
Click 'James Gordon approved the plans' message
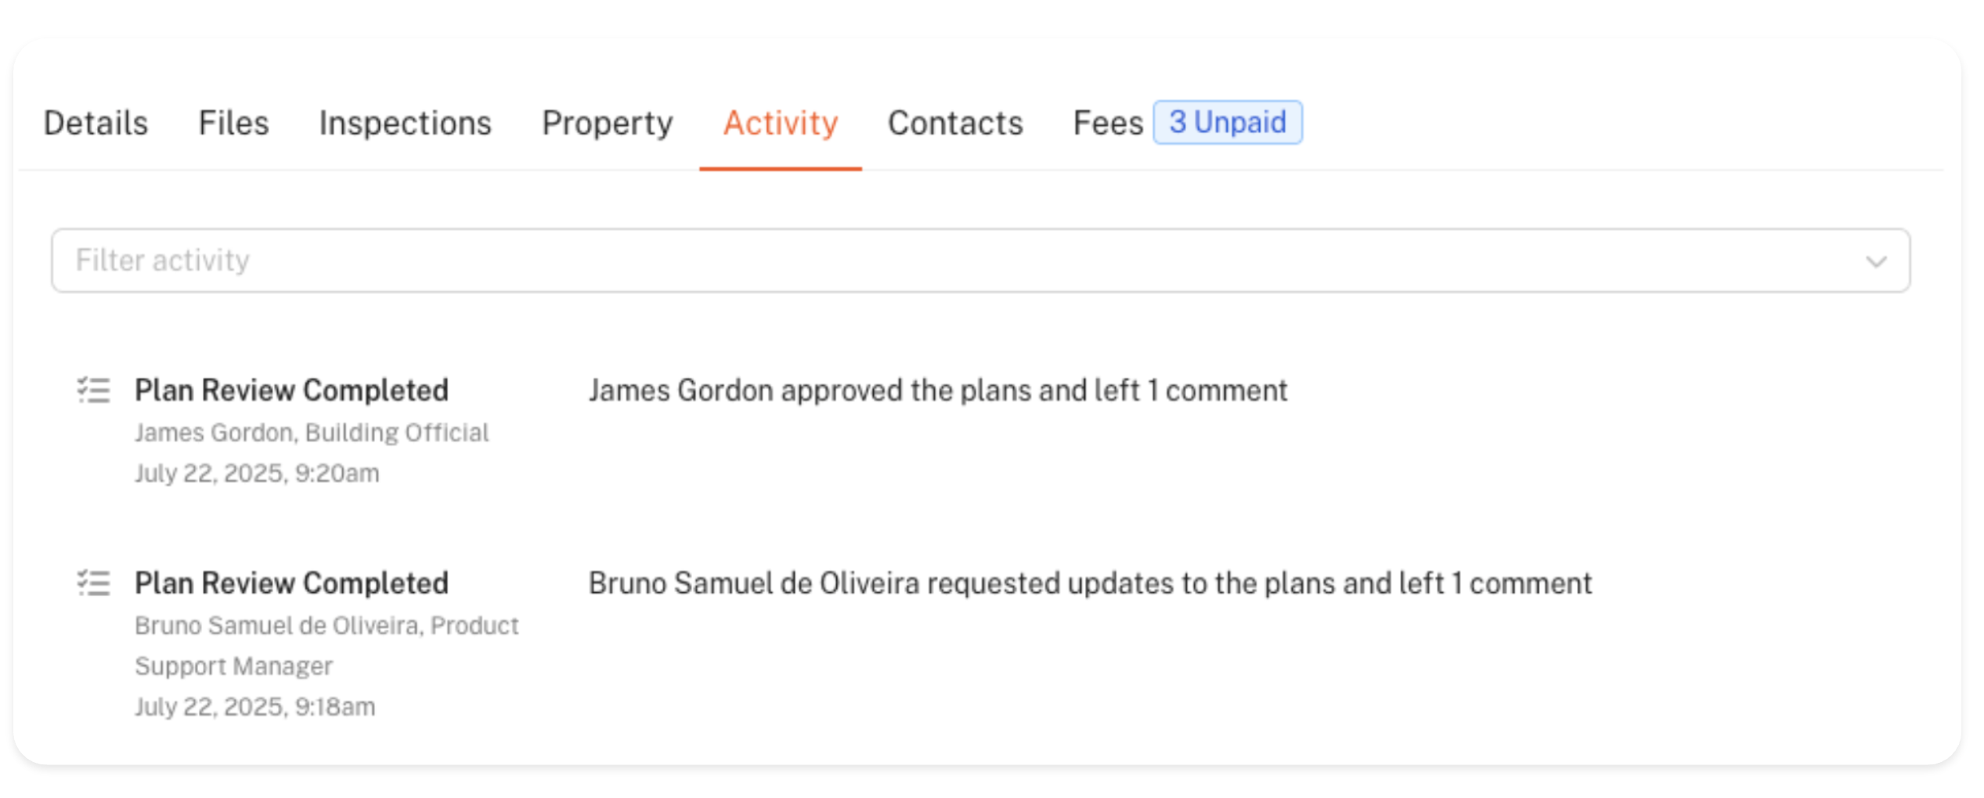(937, 390)
